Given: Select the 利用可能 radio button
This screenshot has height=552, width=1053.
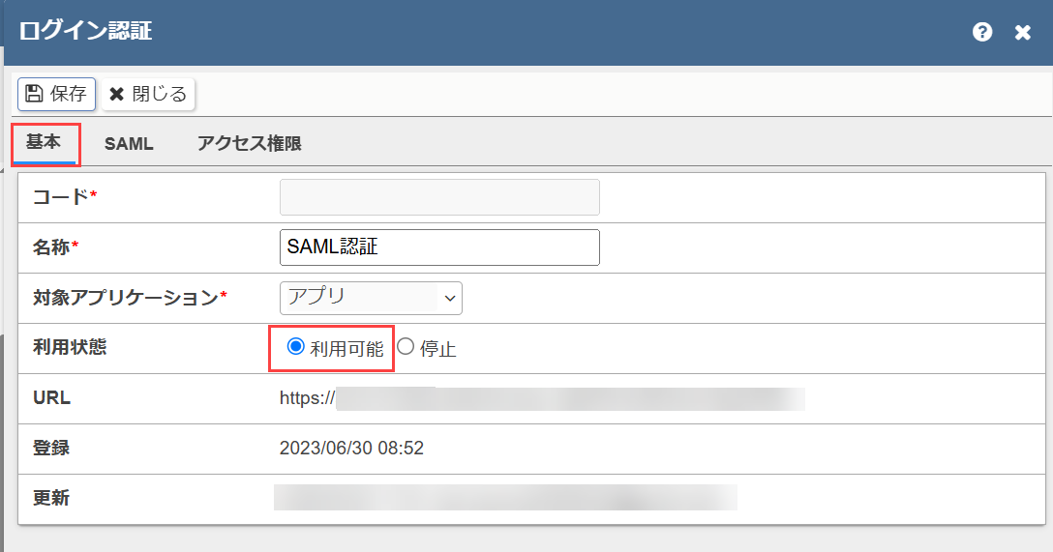Looking at the screenshot, I should [x=295, y=347].
